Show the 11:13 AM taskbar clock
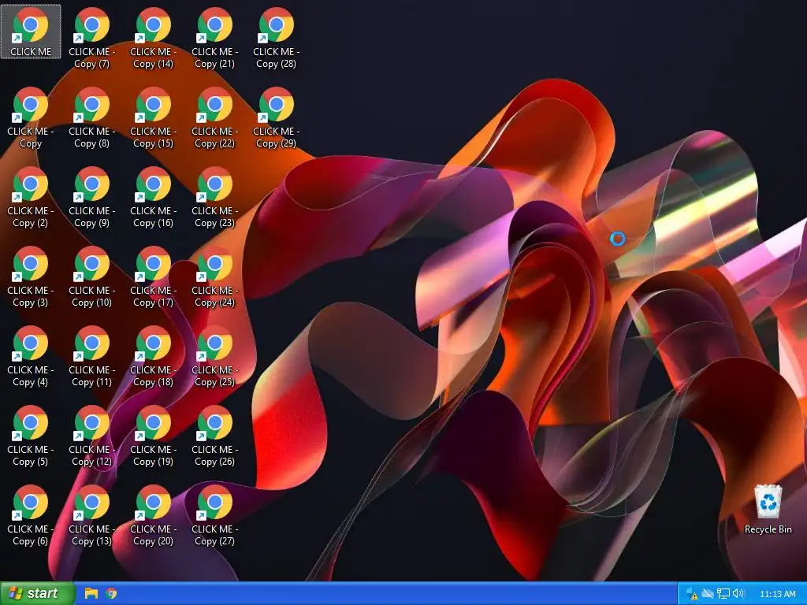This screenshot has width=807, height=605. click(x=778, y=594)
